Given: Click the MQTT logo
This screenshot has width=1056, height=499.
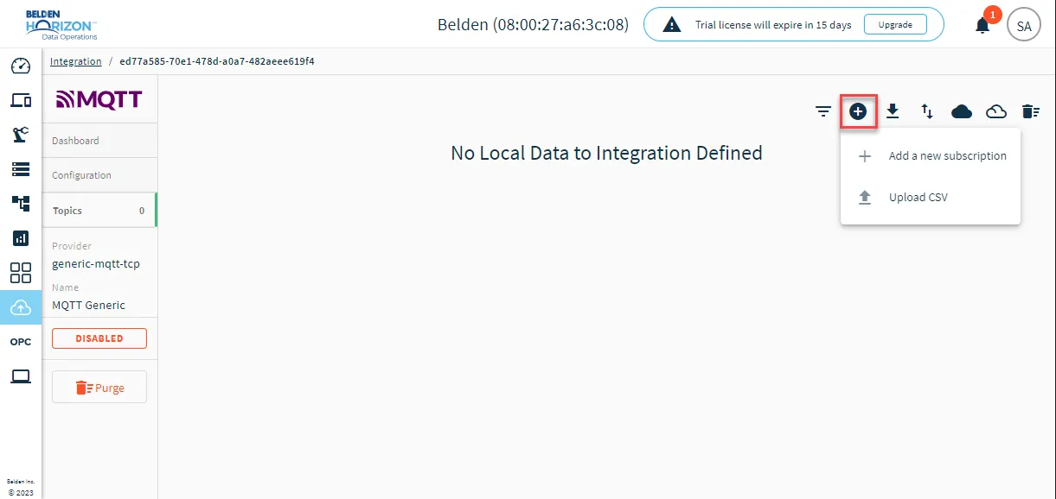Looking at the screenshot, I should [99, 99].
